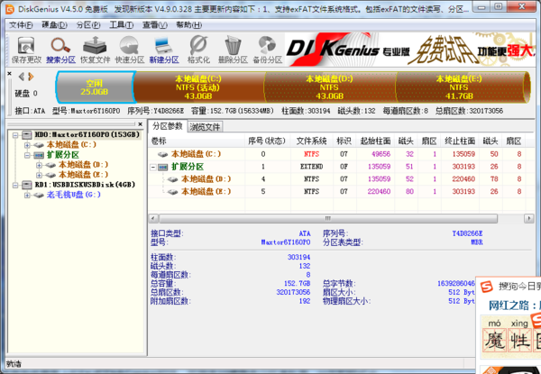Screen dimensions: 541x374
Task: Open Backup Partition (备份分区) tool
Action: click(x=268, y=50)
